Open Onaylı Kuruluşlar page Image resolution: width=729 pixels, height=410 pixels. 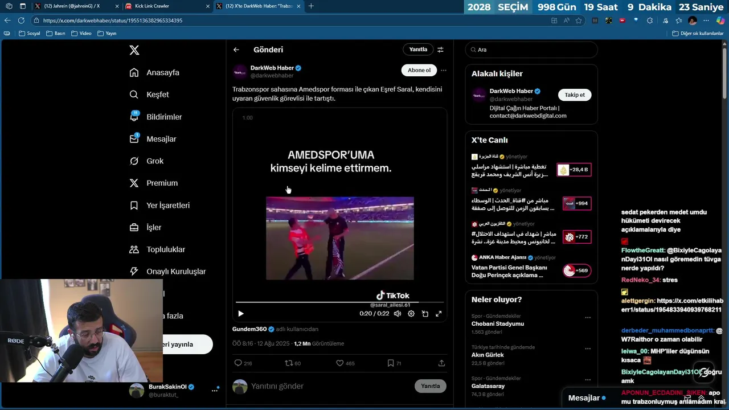coord(167,272)
